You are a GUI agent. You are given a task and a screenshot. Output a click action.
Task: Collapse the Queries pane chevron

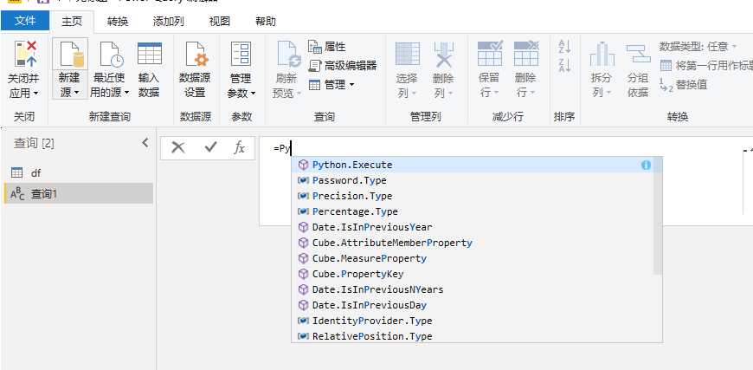point(145,142)
